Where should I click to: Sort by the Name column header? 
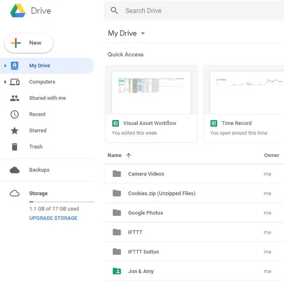point(114,156)
